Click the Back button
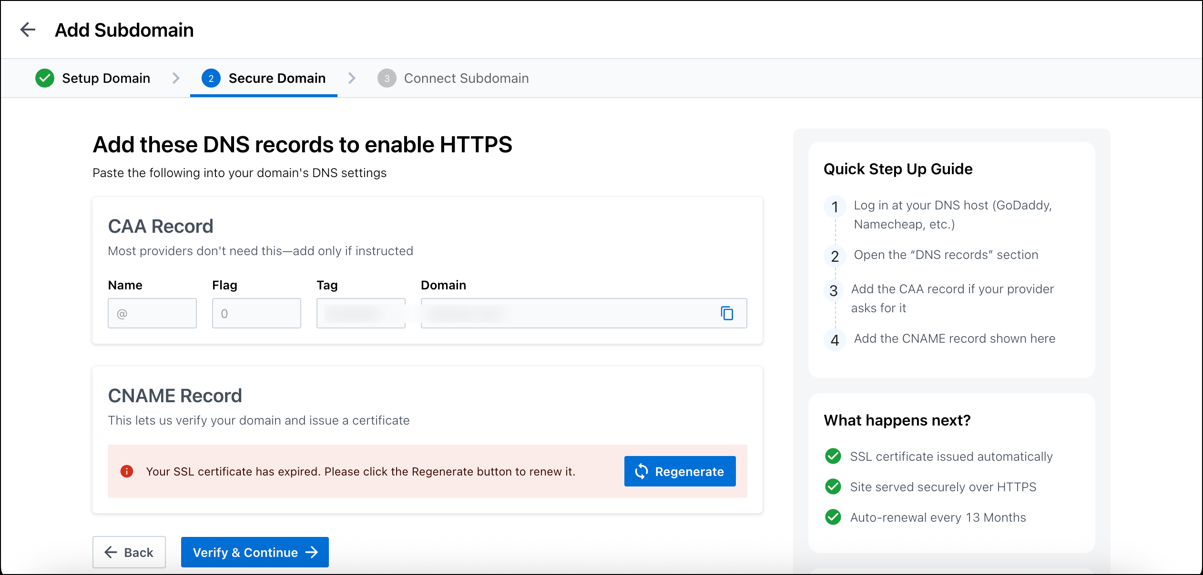 pyautogui.click(x=129, y=552)
